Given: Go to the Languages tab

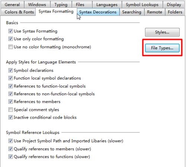Looking at the screenshot, I should point(107,4).
